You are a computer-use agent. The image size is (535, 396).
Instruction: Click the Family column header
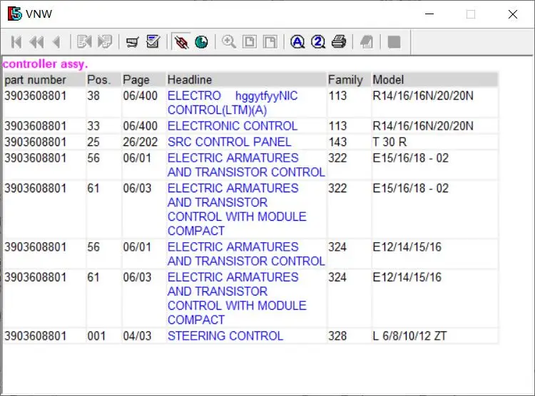[345, 80]
